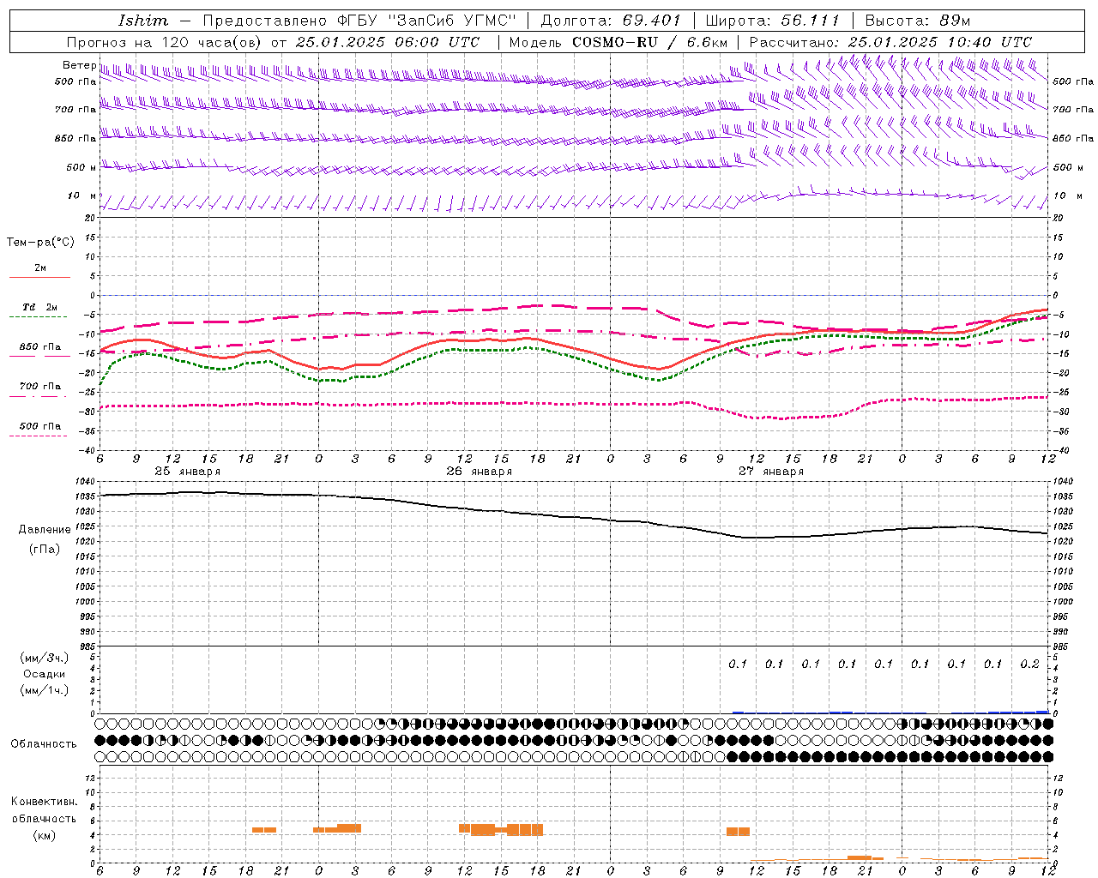The image size is (1098, 878).
Task: Click the Осадки precipitation label
Action: (x=45, y=674)
